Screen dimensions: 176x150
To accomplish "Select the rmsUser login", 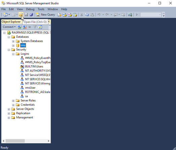I will 30,88.
